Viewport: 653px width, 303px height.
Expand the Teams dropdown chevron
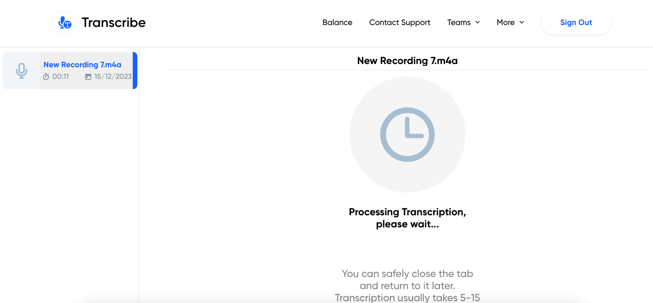478,22
